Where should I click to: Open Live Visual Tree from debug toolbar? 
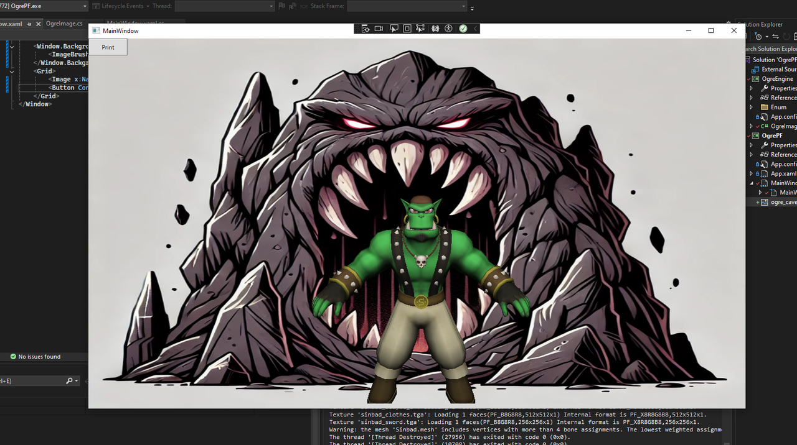coord(365,29)
